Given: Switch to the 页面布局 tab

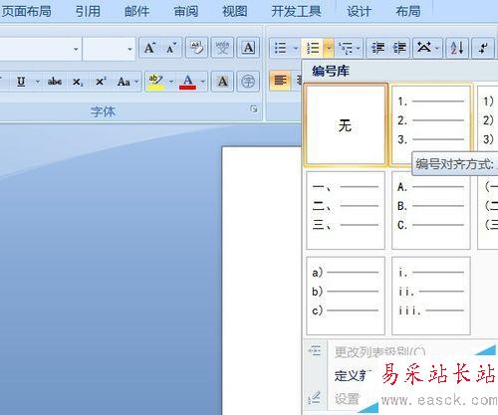Looking at the screenshot, I should [26, 12].
